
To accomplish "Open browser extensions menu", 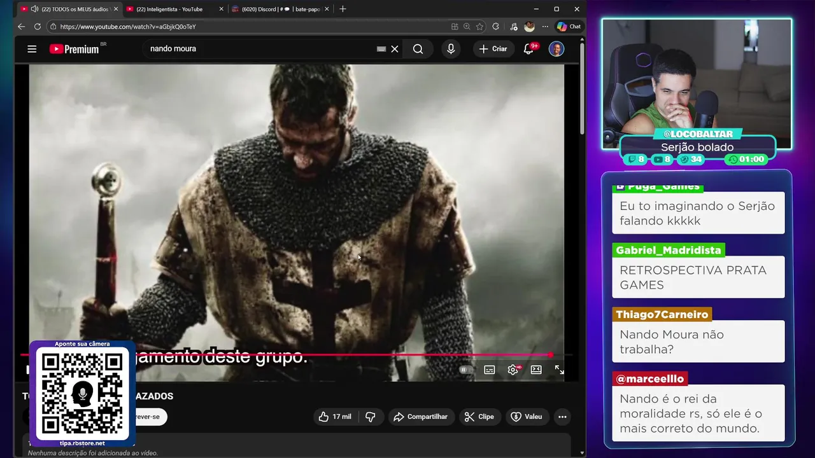I will coord(496,27).
